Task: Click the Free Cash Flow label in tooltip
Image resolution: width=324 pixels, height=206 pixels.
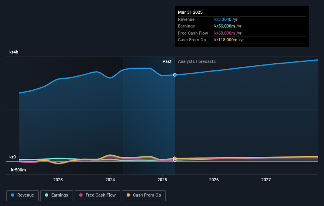Action: point(193,33)
